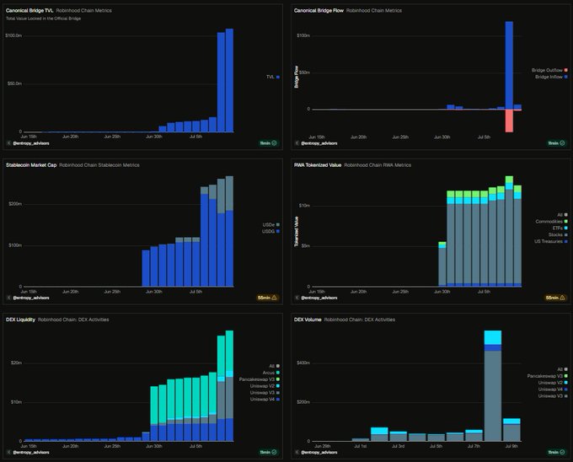Image resolution: width=573 pixels, height=462 pixels.
Task: Toggle Pancakeswap V3 in DEX Liquidity legend
Action: pos(260,379)
